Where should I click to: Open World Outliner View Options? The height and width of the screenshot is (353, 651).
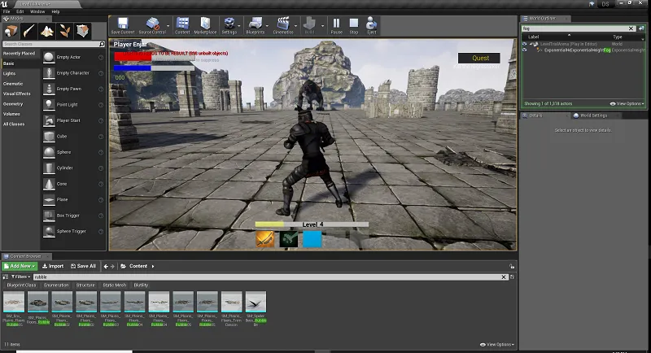[x=627, y=103]
